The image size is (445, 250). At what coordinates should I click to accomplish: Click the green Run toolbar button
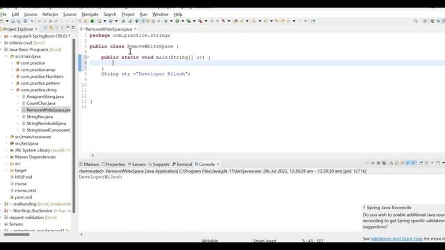177,21
